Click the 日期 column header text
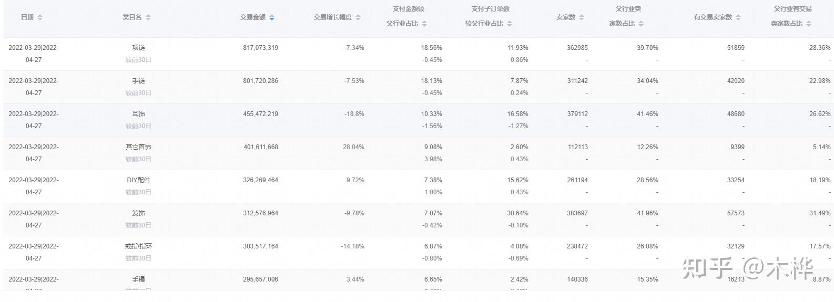 tap(27, 17)
